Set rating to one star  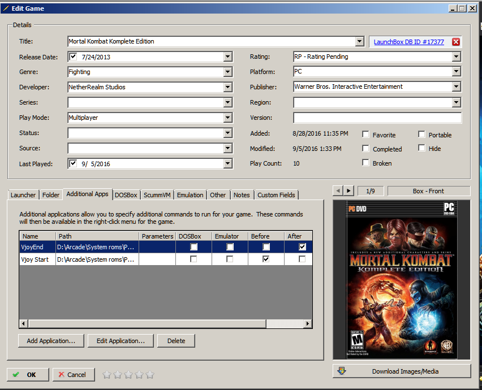coord(107,375)
